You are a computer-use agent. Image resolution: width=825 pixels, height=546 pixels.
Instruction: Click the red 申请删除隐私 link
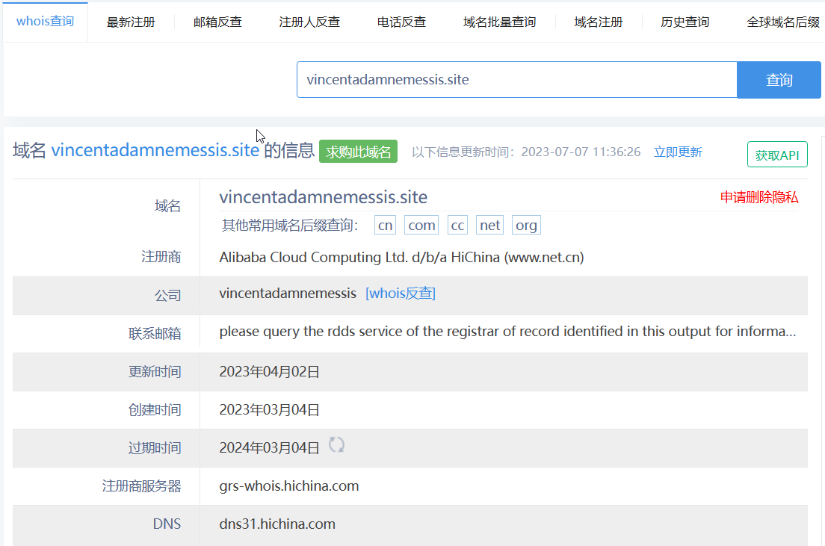(x=758, y=197)
